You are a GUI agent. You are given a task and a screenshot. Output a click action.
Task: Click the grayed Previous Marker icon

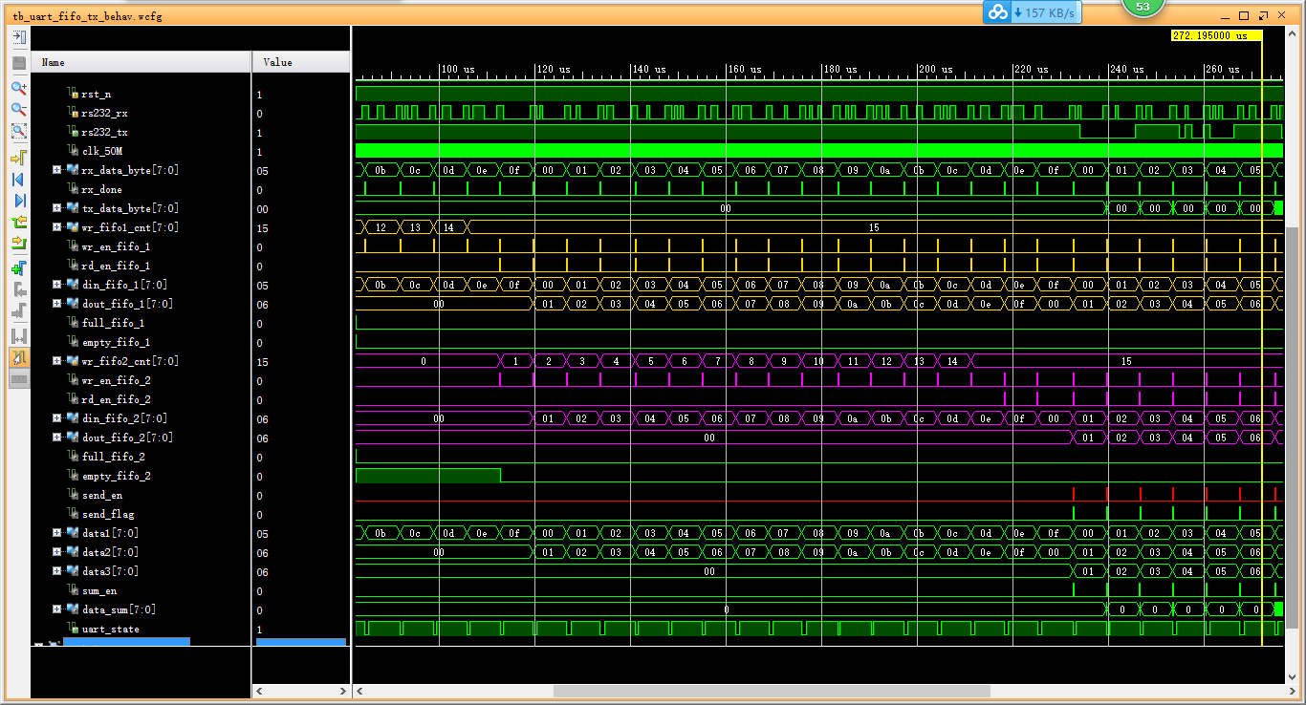18,288
